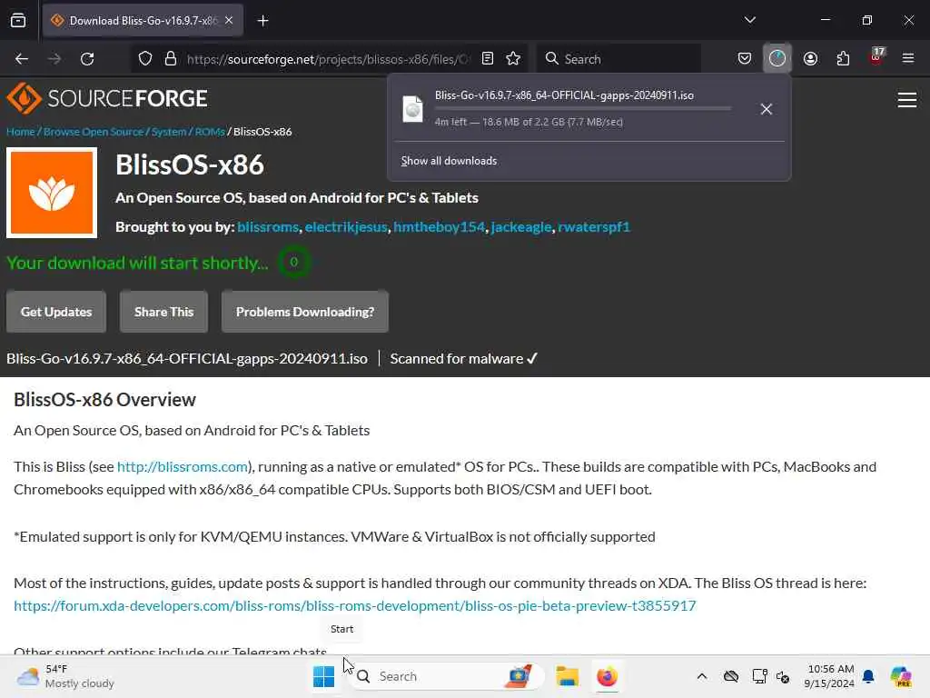Click Show all downloads
This screenshot has height=698, width=930.
tap(449, 161)
